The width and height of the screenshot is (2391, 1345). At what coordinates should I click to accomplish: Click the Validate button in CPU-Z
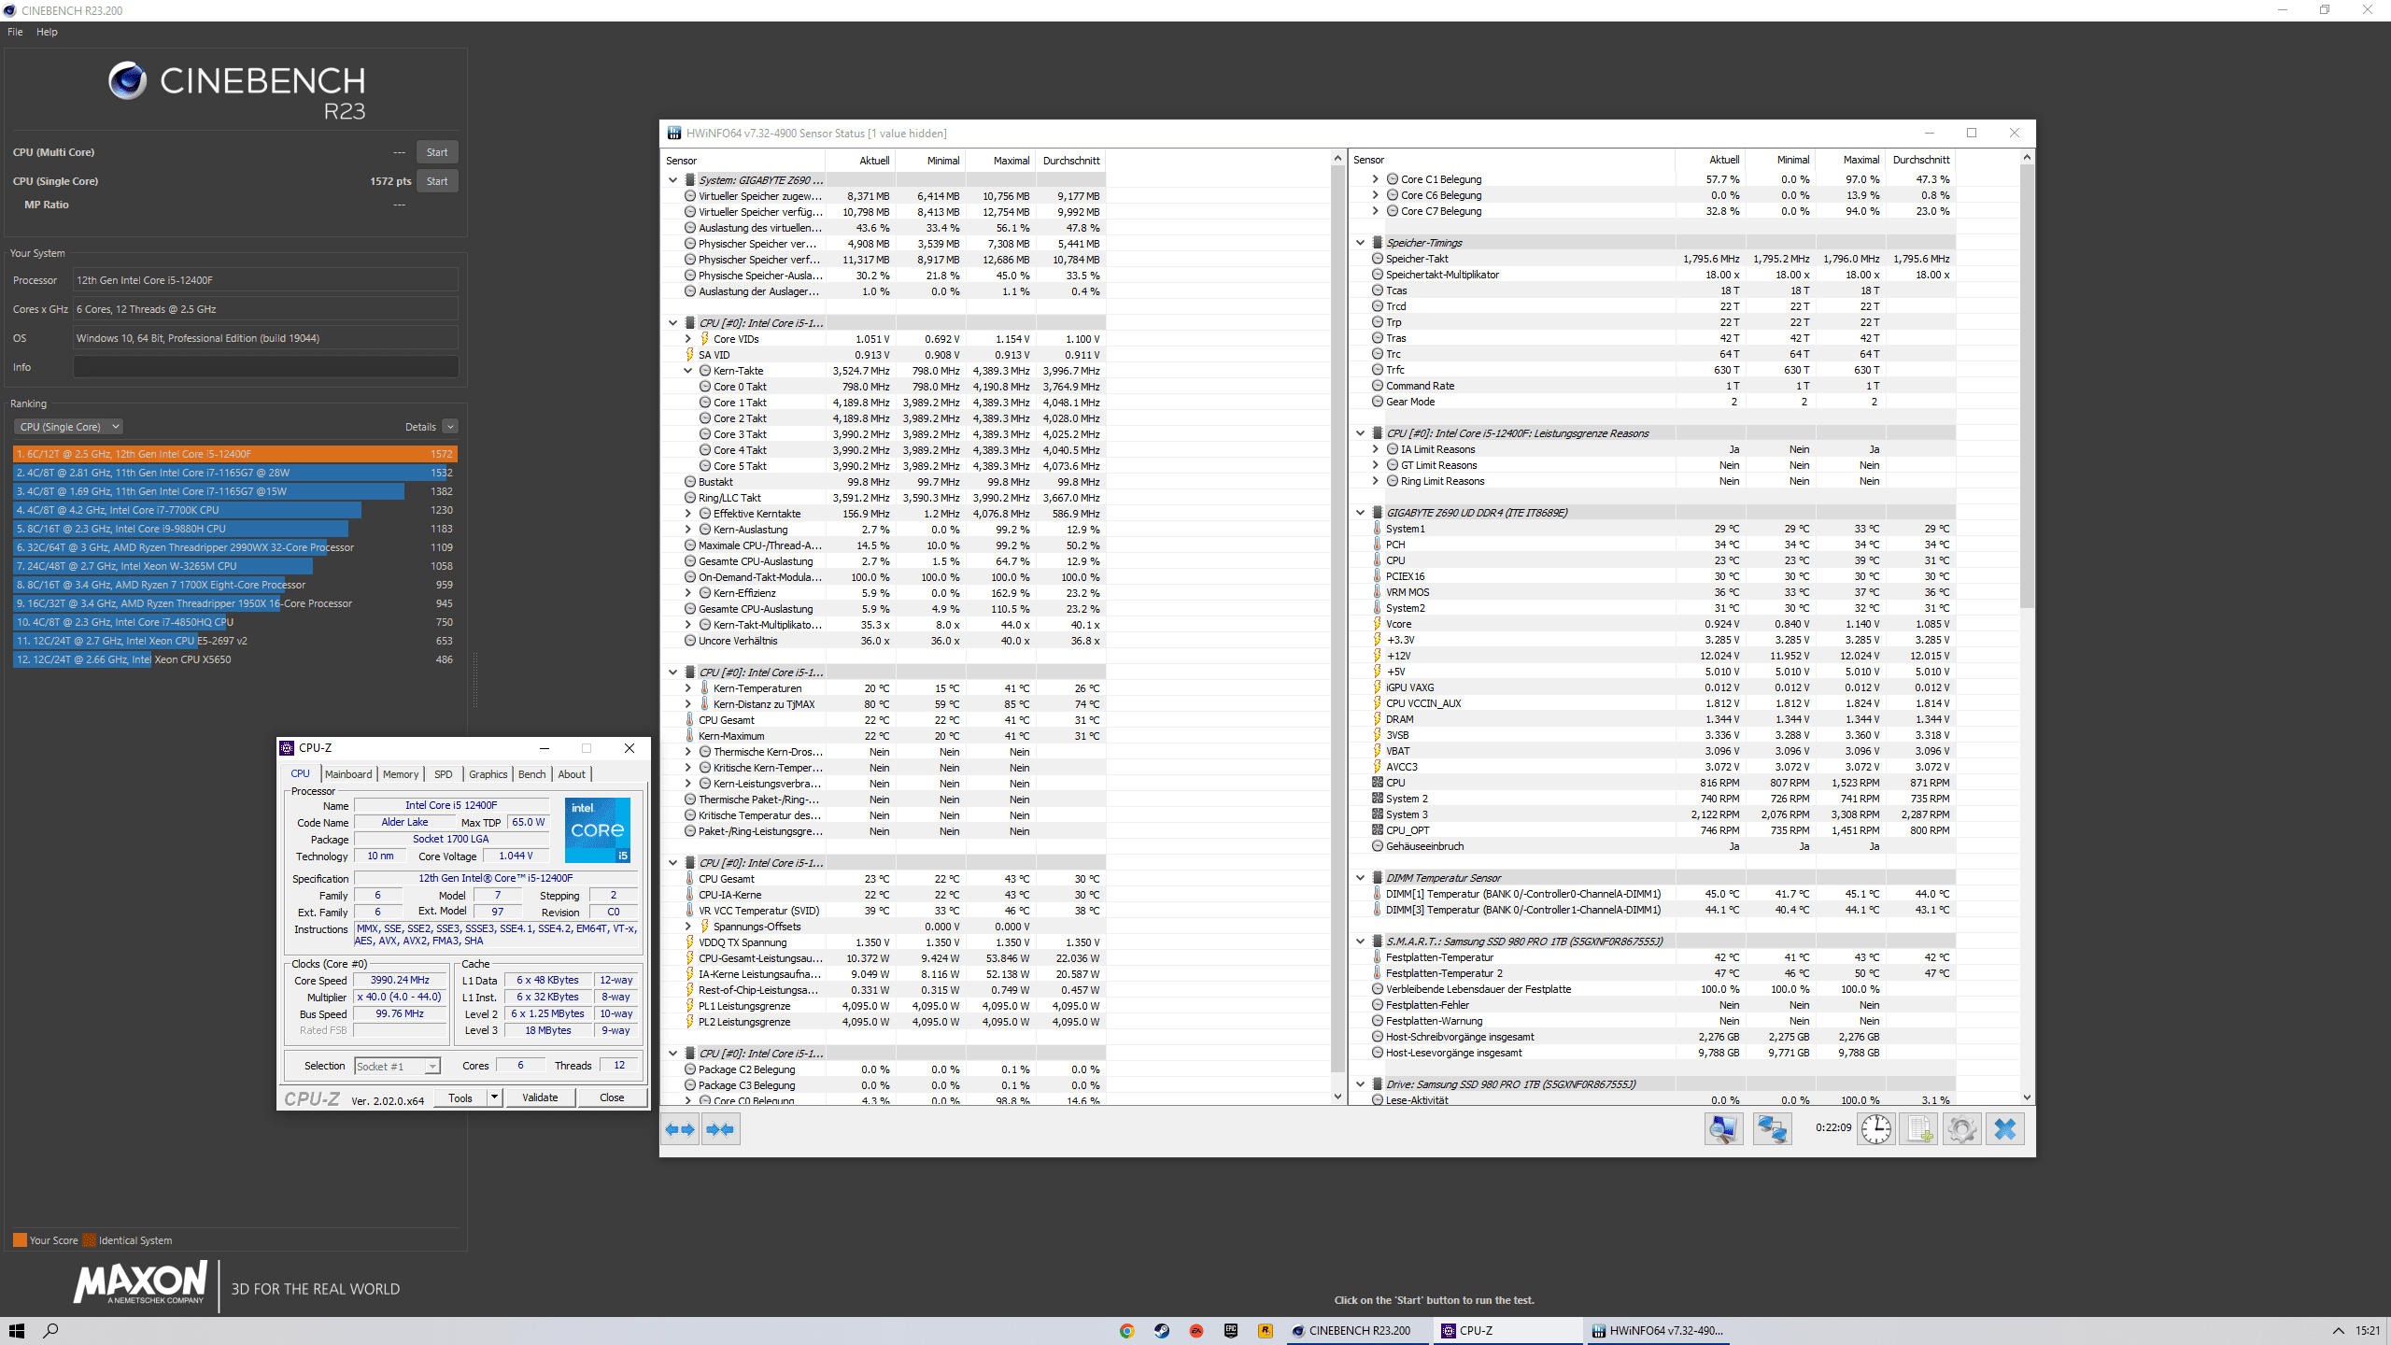click(x=540, y=1097)
